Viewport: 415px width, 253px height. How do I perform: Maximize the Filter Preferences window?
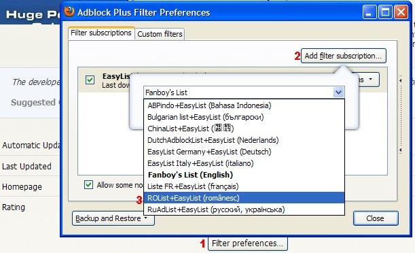[385, 12]
